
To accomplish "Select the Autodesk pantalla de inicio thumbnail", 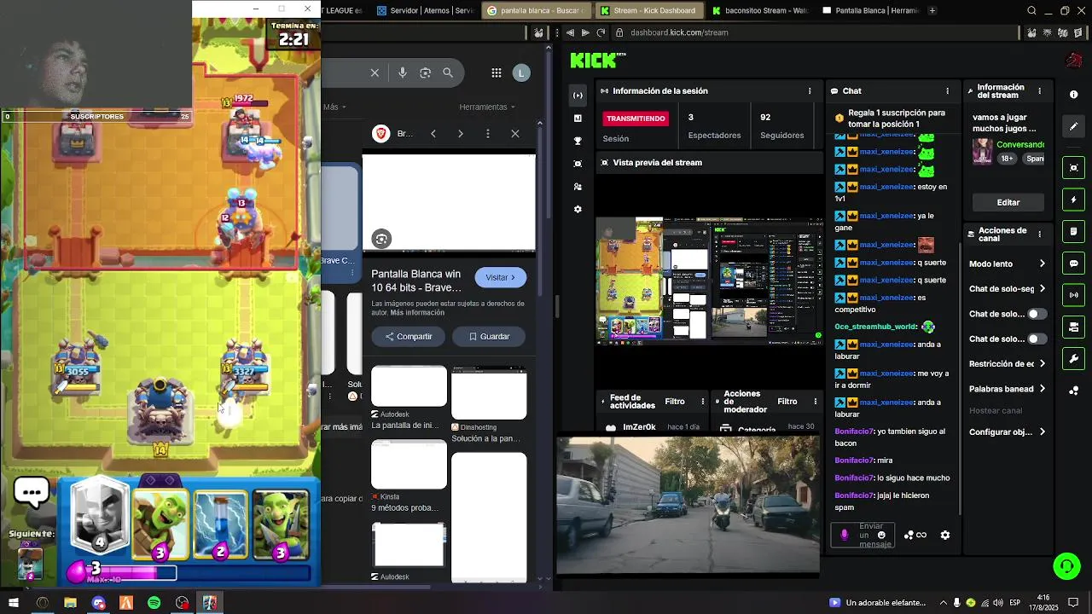I will pyautogui.click(x=409, y=386).
